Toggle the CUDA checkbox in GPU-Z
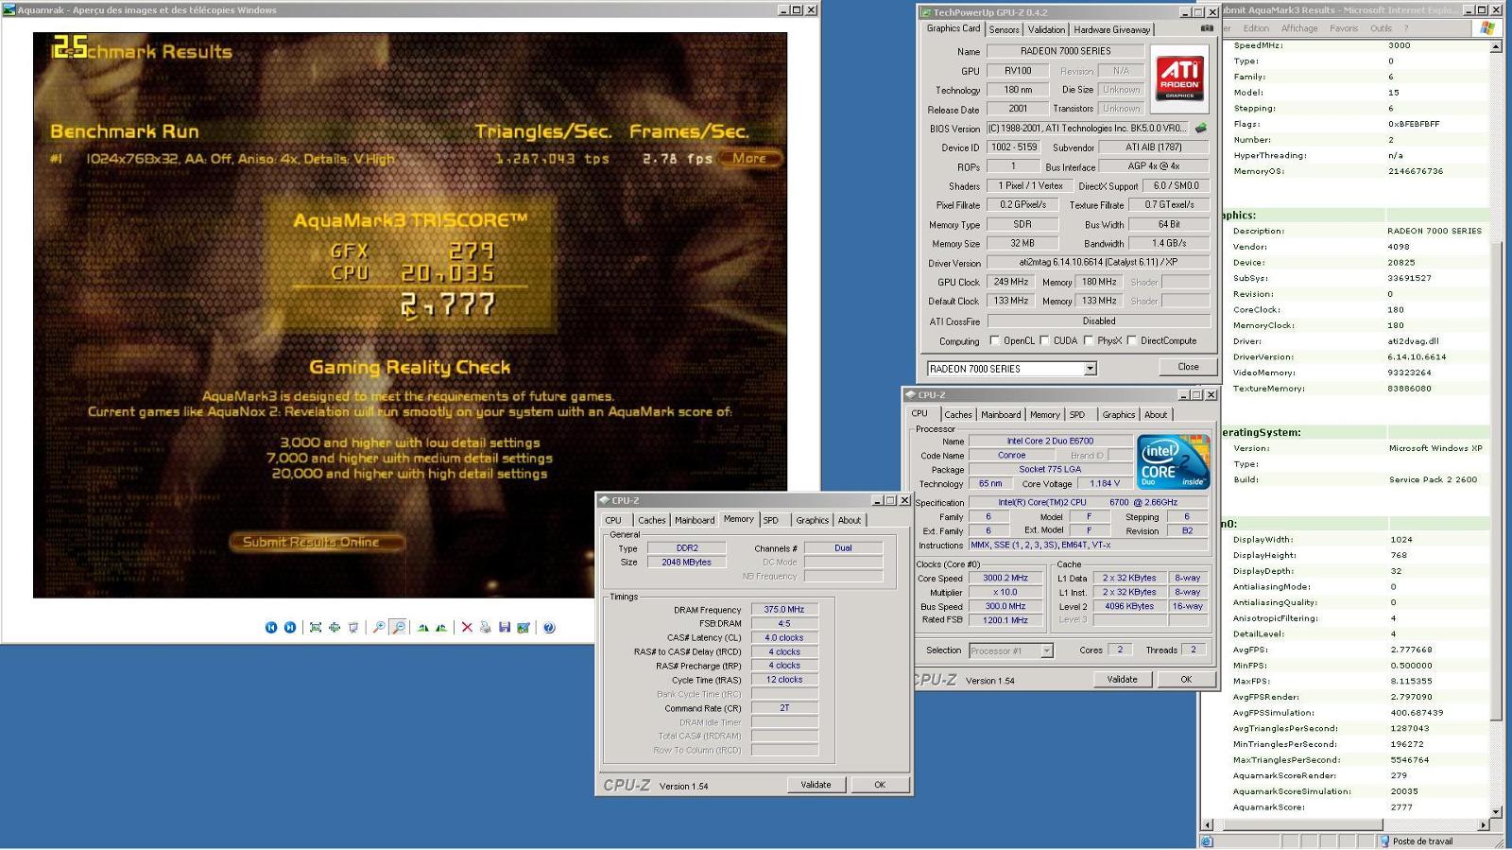This screenshot has height=850, width=1512. (x=1044, y=340)
